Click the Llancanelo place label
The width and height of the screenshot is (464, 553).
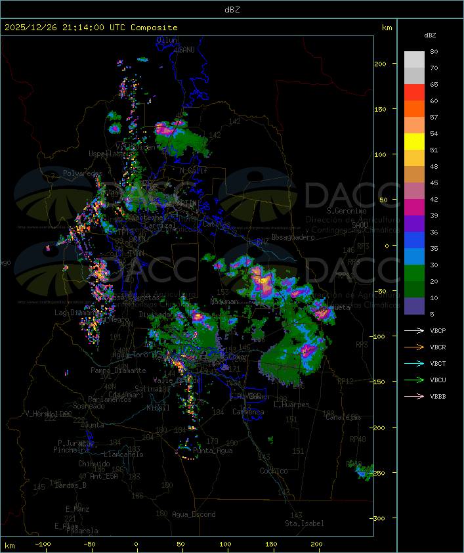click(123, 454)
